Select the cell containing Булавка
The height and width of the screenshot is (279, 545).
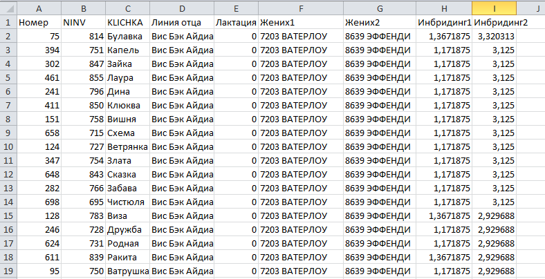[x=127, y=37]
